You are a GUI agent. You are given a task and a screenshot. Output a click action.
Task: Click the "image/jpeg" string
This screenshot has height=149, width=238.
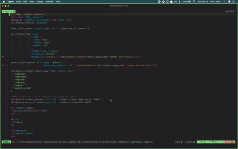pyautogui.click(x=20, y=77)
